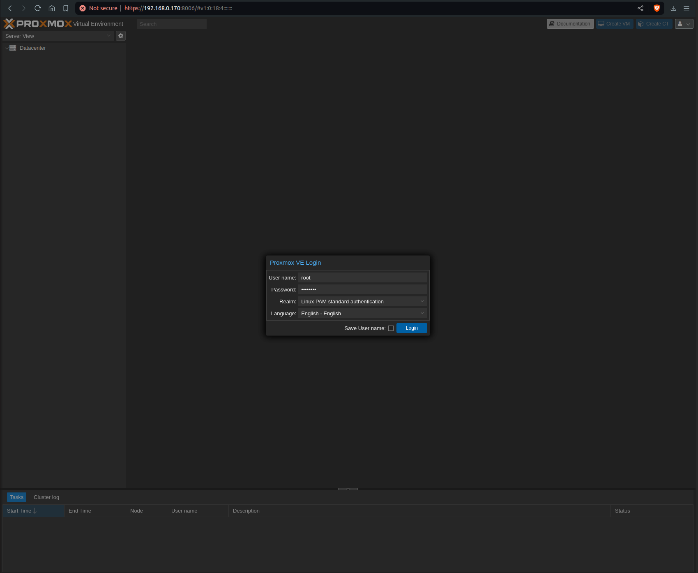Viewport: 698px width, 573px height.
Task: Click the Create CT button
Action: pos(654,24)
